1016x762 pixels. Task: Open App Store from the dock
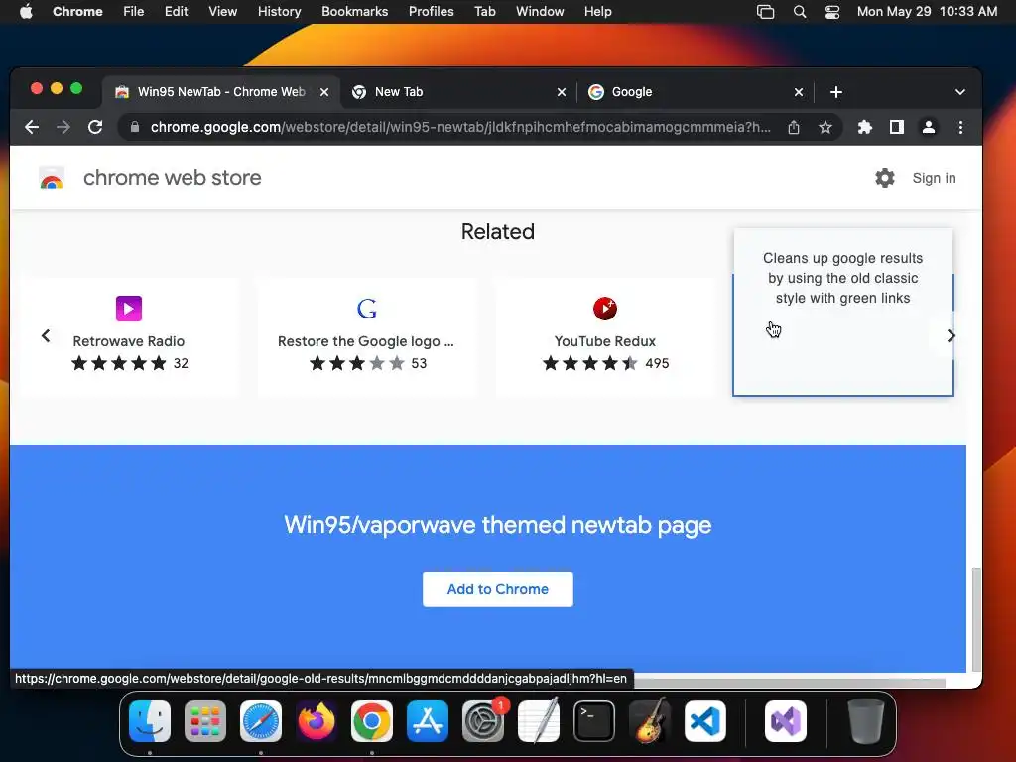pos(428,721)
